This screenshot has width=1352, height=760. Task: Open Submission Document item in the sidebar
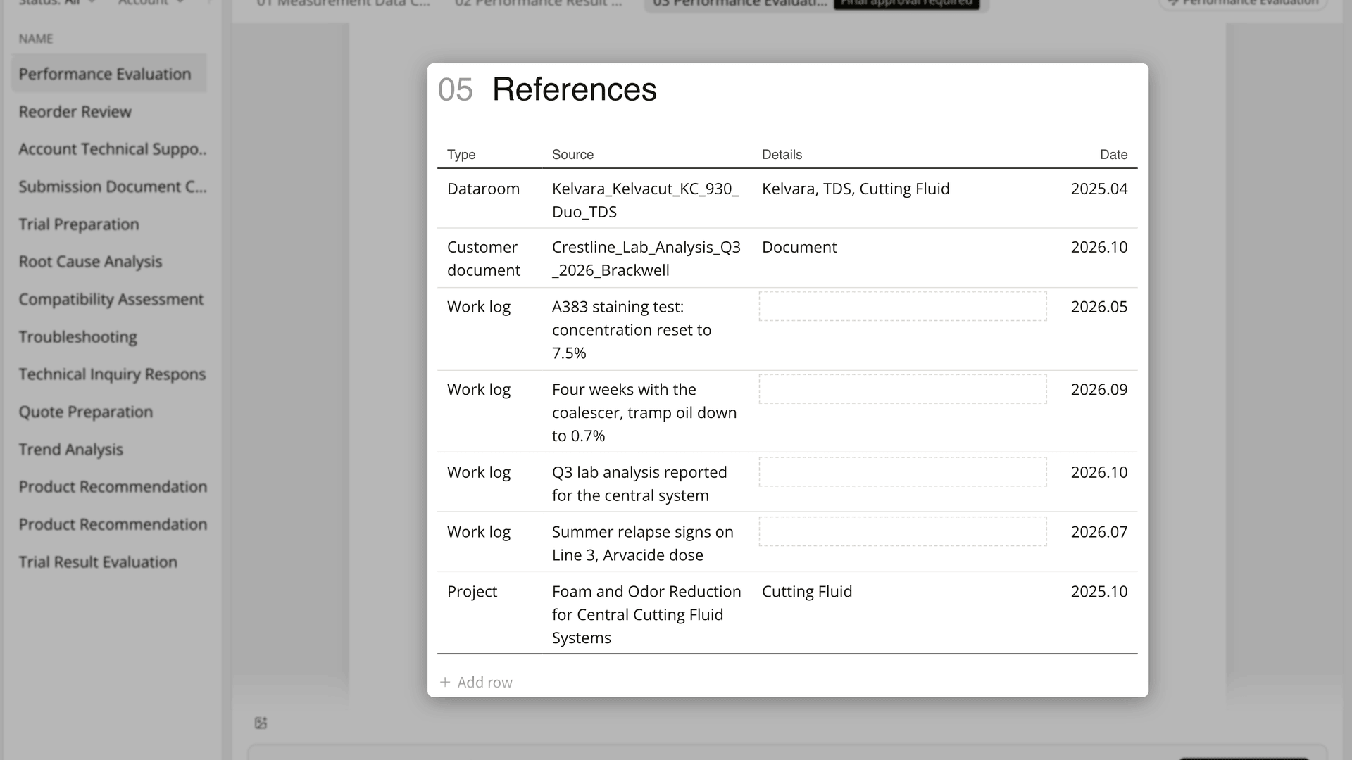pos(113,186)
